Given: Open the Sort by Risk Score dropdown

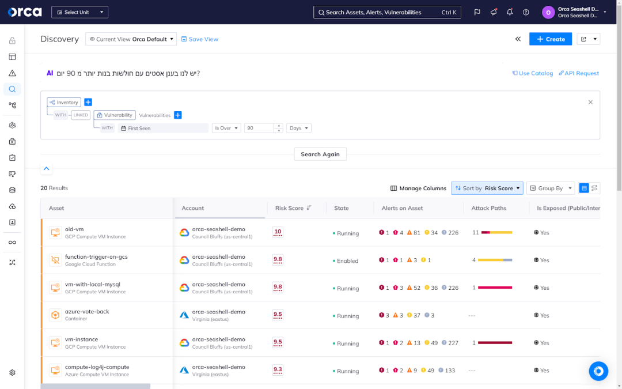Looking at the screenshot, I should point(487,188).
